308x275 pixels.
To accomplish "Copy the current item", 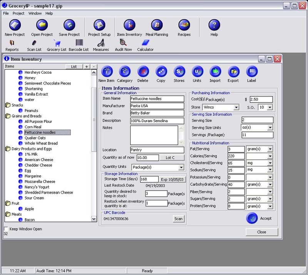I will tap(161, 71).
